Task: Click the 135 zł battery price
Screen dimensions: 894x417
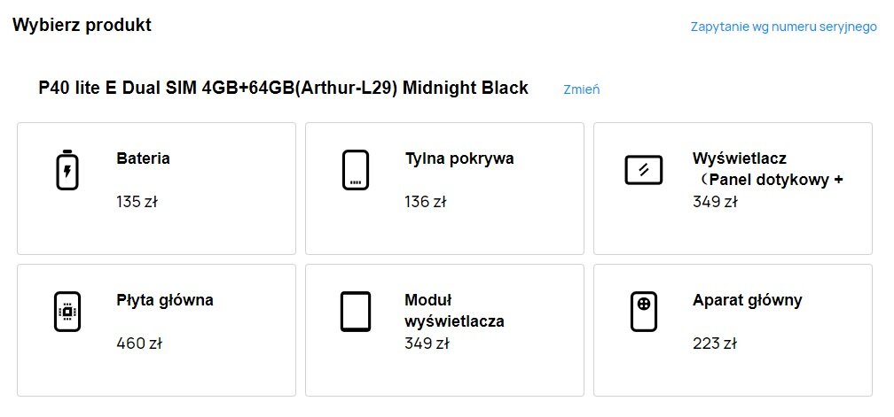Action: tap(137, 202)
